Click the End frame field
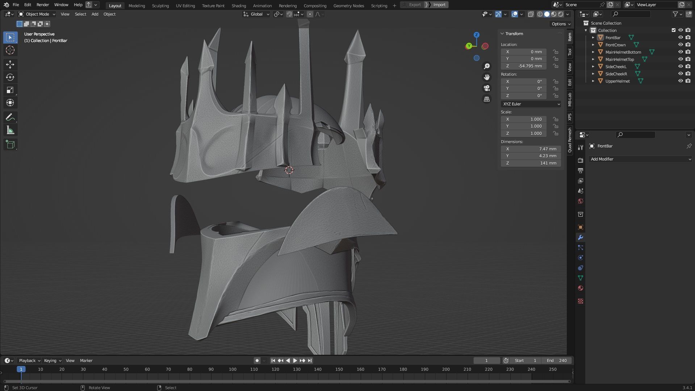 pos(557,361)
